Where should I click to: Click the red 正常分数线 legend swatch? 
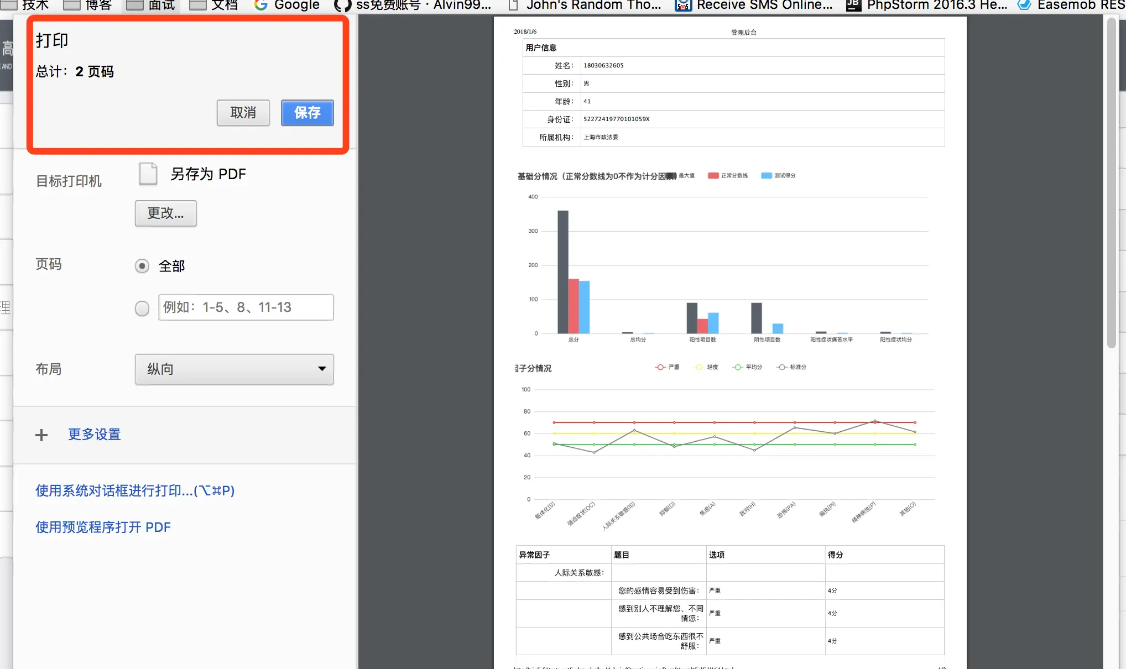coord(713,176)
